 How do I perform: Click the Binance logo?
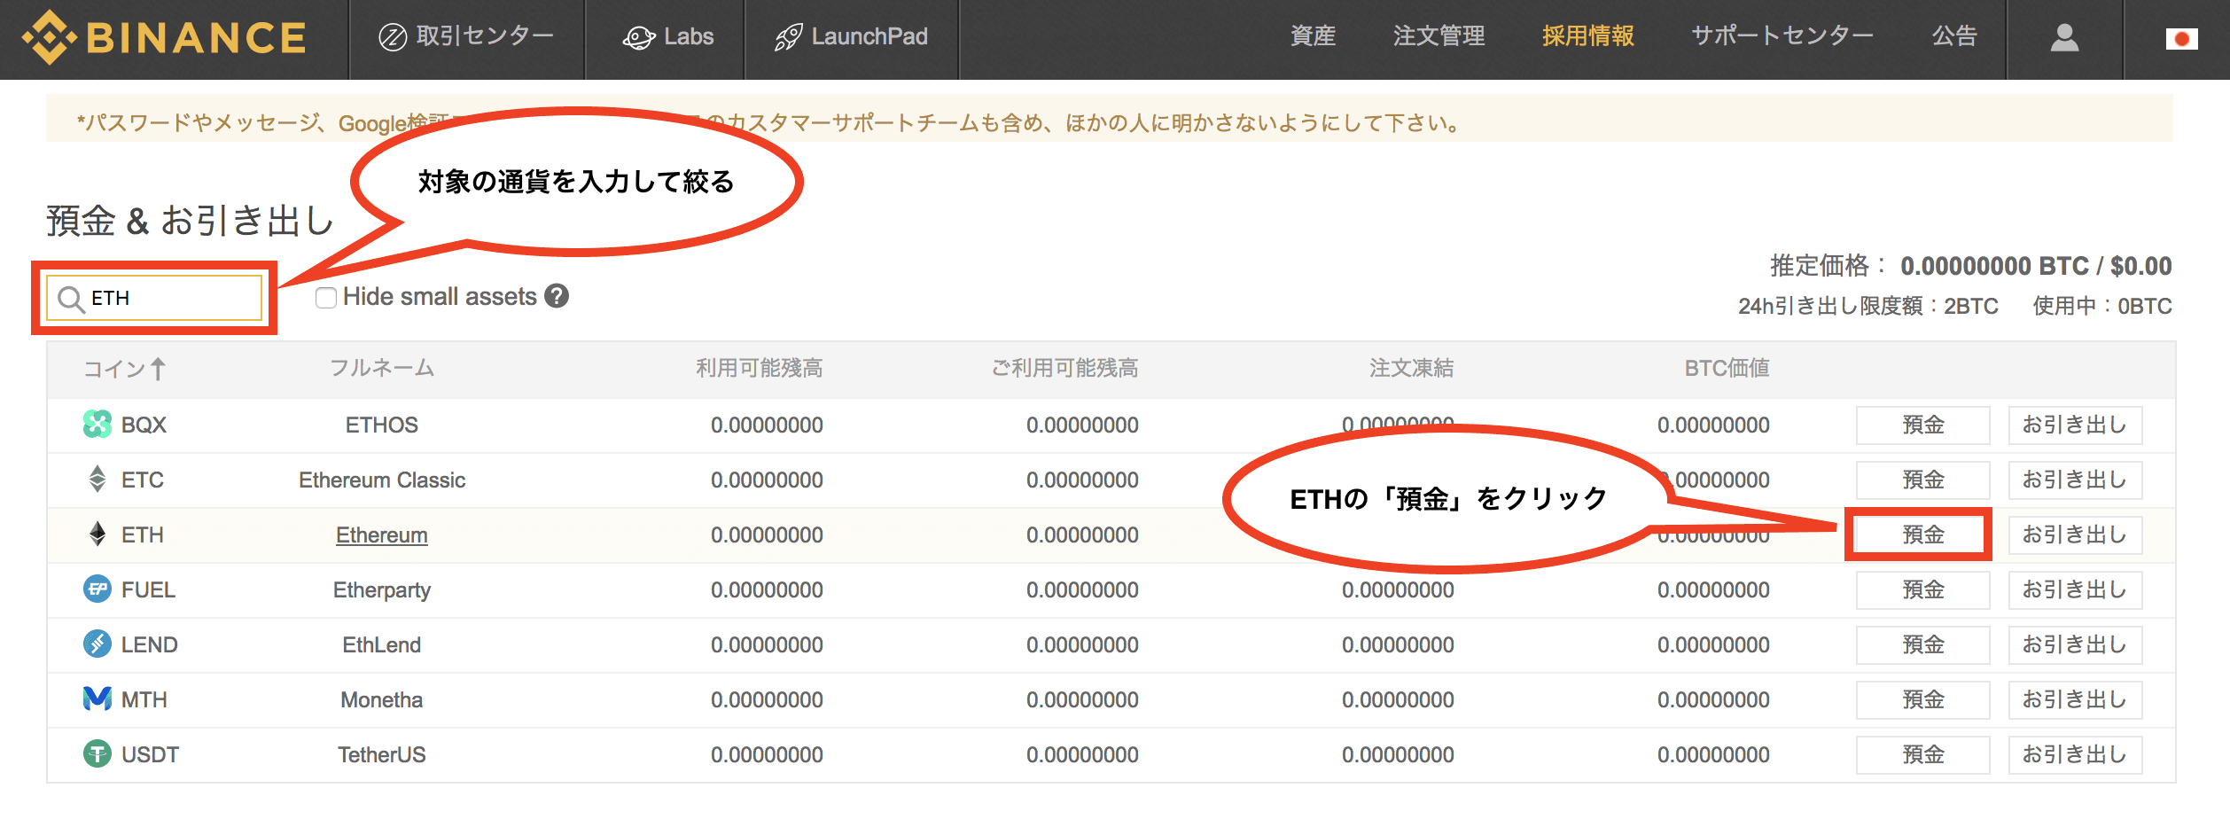164,37
